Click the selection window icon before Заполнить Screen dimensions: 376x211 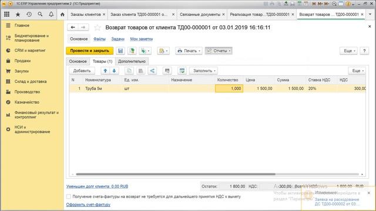(182, 70)
